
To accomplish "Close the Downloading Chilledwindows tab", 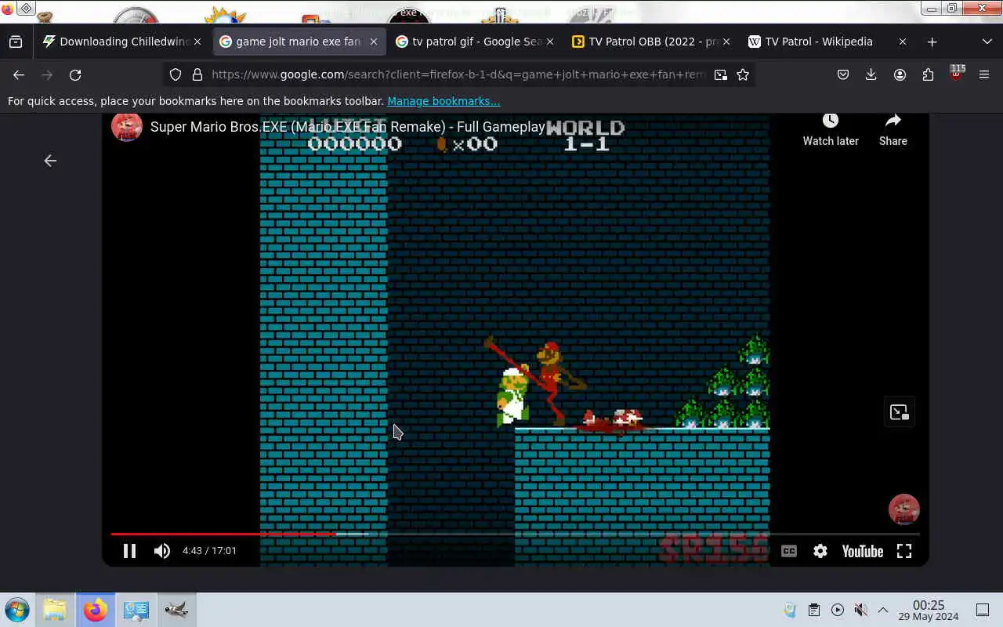I will [x=197, y=42].
